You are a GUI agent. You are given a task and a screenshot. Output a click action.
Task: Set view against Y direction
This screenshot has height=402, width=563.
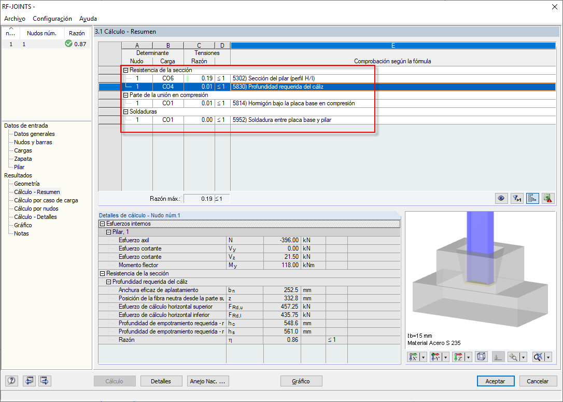coord(435,357)
